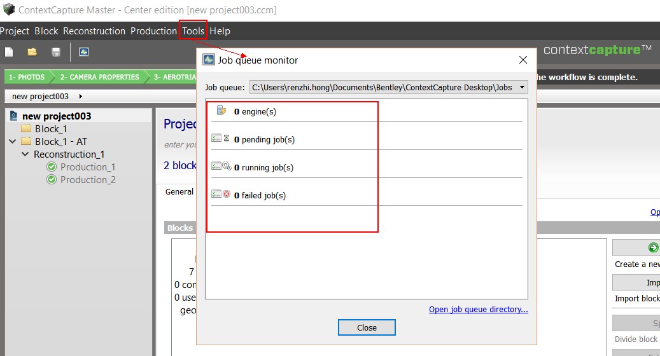Viewport: 660px width, 356px height.
Task: Open the Reconstruction menu
Action: click(94, 31)
